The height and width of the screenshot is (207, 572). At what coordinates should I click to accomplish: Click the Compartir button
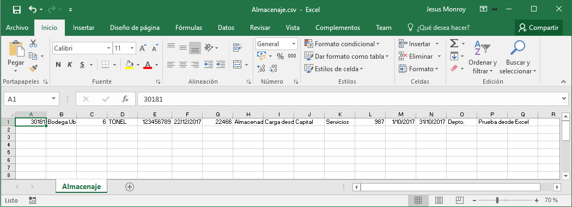(x=538, y=28)
